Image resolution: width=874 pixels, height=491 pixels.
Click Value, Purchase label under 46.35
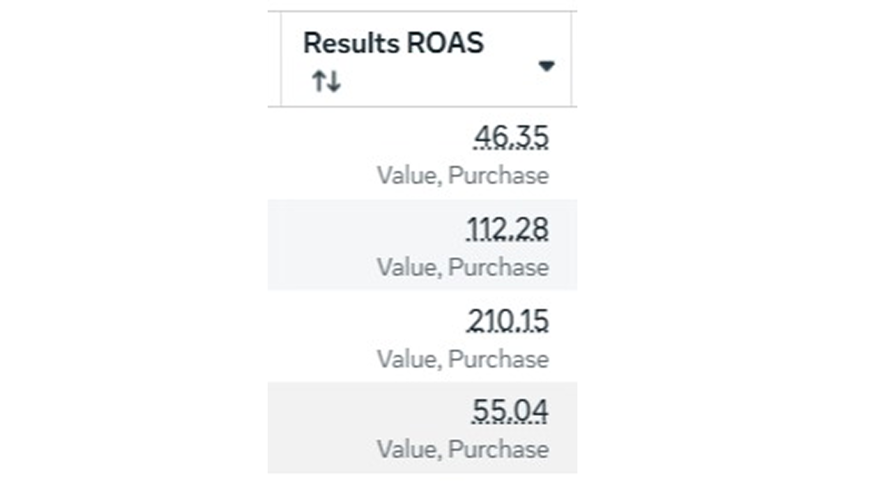463,176
